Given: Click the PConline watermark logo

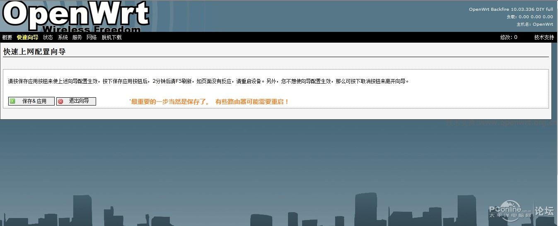Looking at the screenshot, I should click(510, 211).
